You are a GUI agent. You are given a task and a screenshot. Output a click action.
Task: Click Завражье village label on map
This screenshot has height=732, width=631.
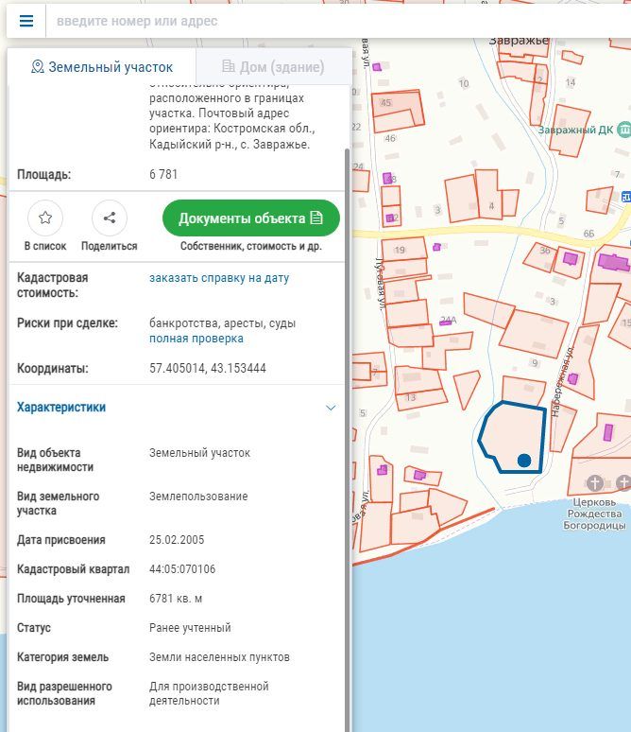click(519, 41)
